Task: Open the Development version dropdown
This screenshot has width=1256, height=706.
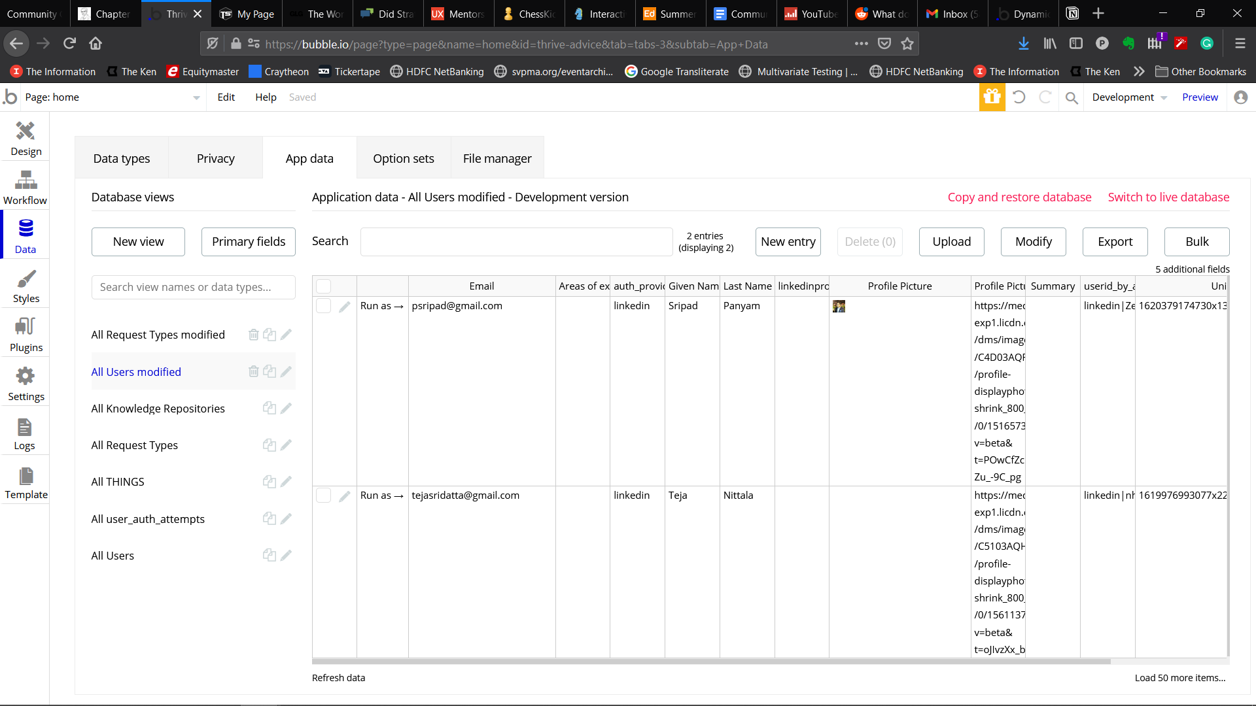Action: [1129, 97]
